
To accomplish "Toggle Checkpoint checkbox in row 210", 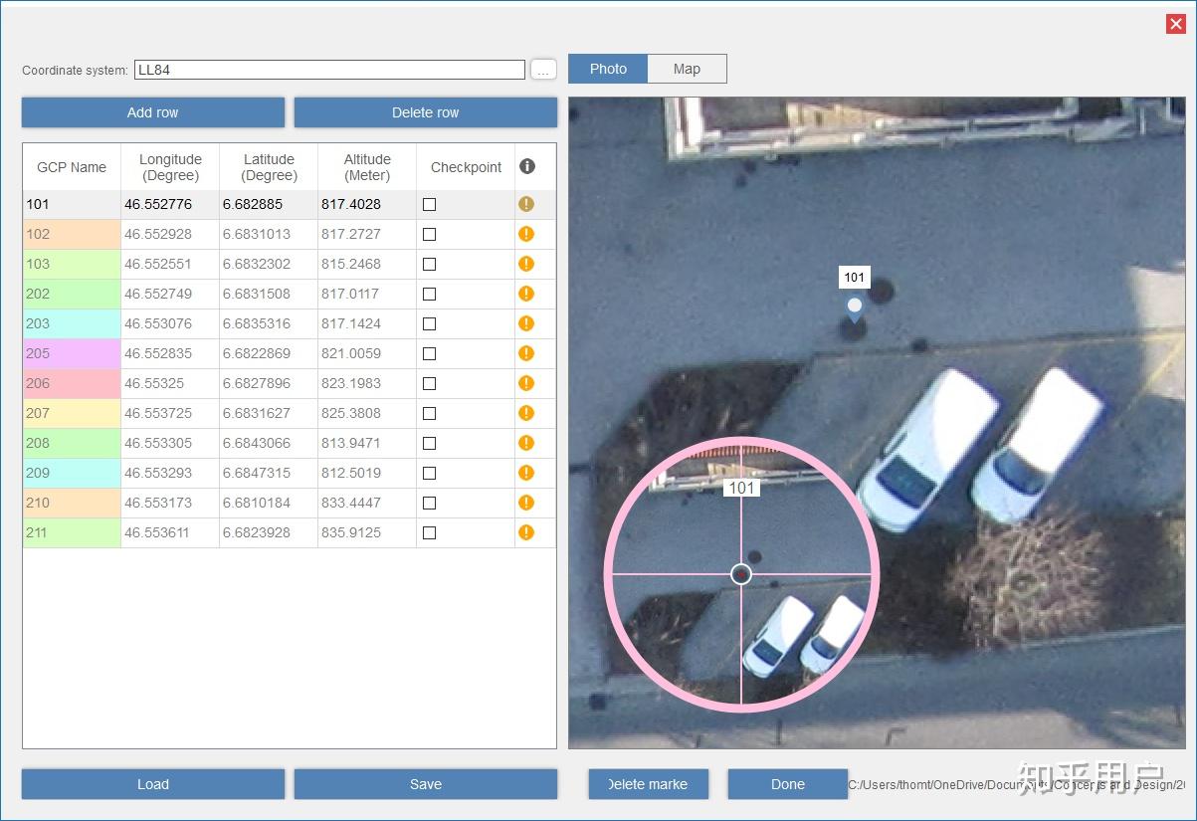I will pyautogui.click(x=429, y=503).
